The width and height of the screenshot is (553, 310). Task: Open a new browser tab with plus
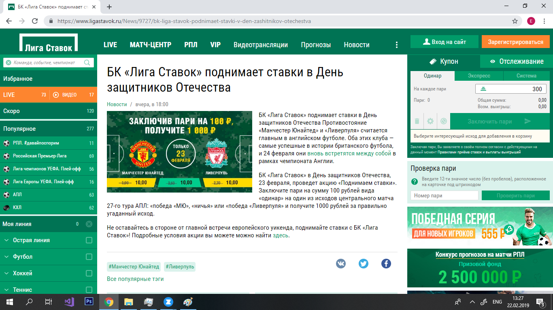109,6
